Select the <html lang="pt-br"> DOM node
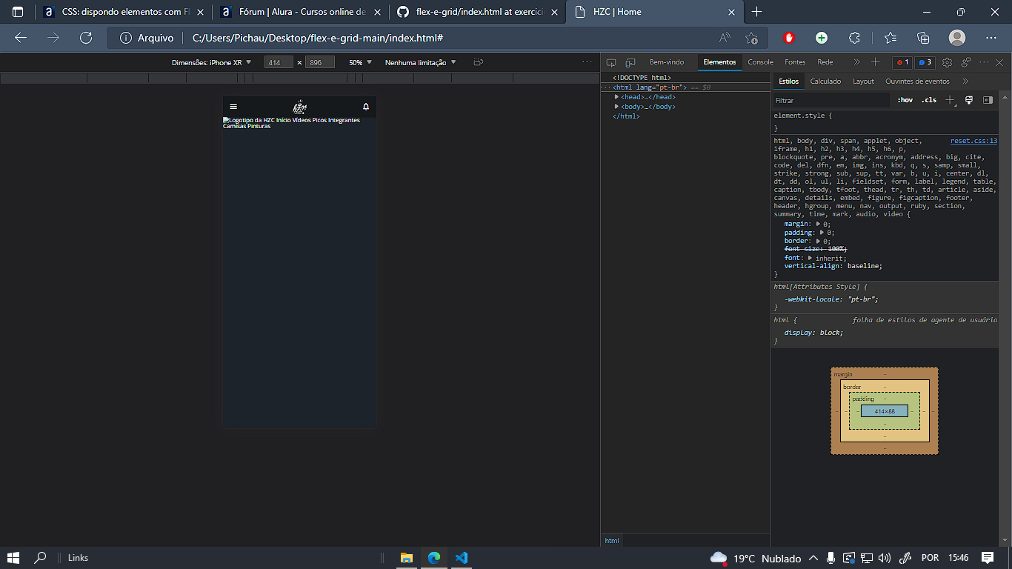 tap(649, 87)
